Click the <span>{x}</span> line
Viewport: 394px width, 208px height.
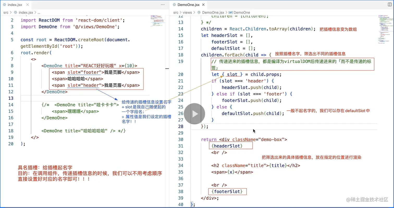232,172
